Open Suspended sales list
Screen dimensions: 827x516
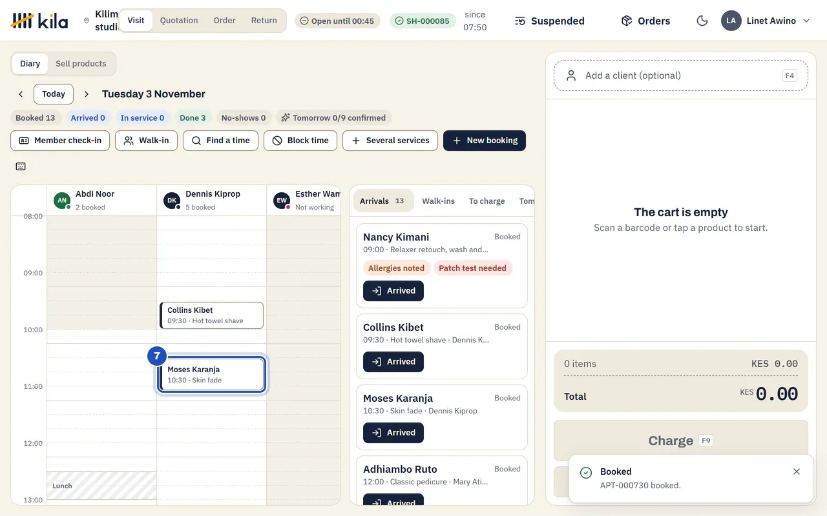point(550,21)
